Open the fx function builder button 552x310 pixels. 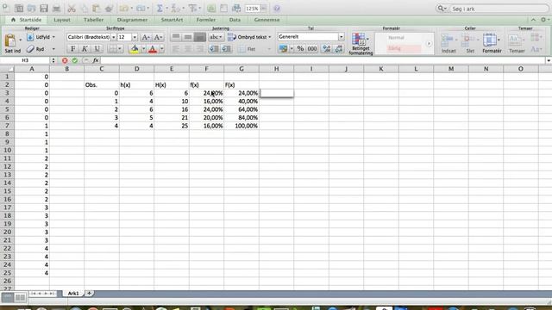point(96,60)
